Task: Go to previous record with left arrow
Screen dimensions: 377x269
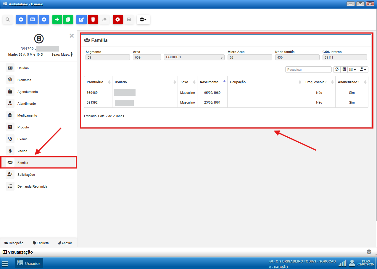Action: 21,20
